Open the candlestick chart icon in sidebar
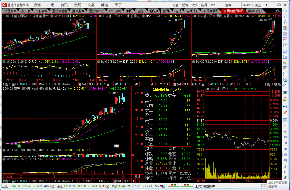Screen dimensions: 290x190 (x=285, y=45)
